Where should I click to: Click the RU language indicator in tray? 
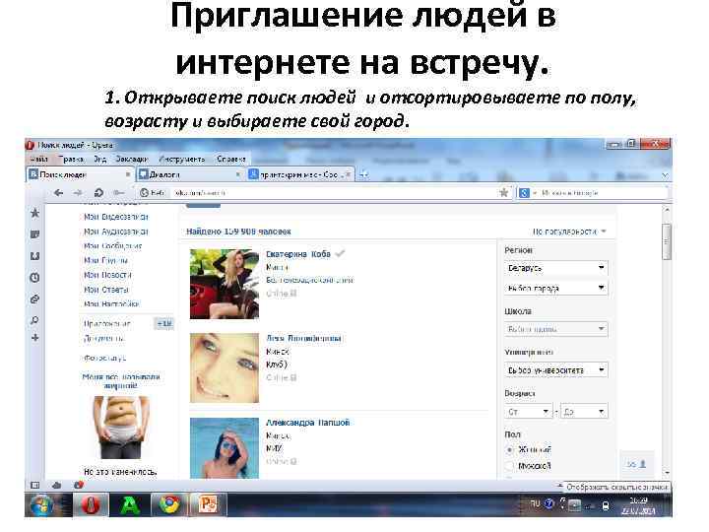pyautogui.click(x=535, y=503)
